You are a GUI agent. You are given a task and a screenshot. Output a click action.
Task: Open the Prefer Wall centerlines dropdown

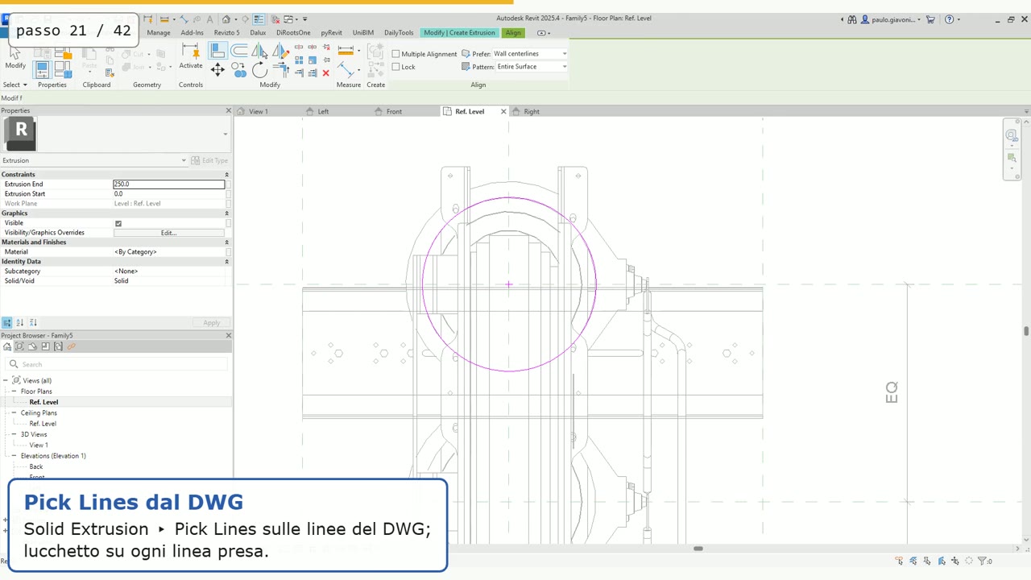click(x=530, y=54)
